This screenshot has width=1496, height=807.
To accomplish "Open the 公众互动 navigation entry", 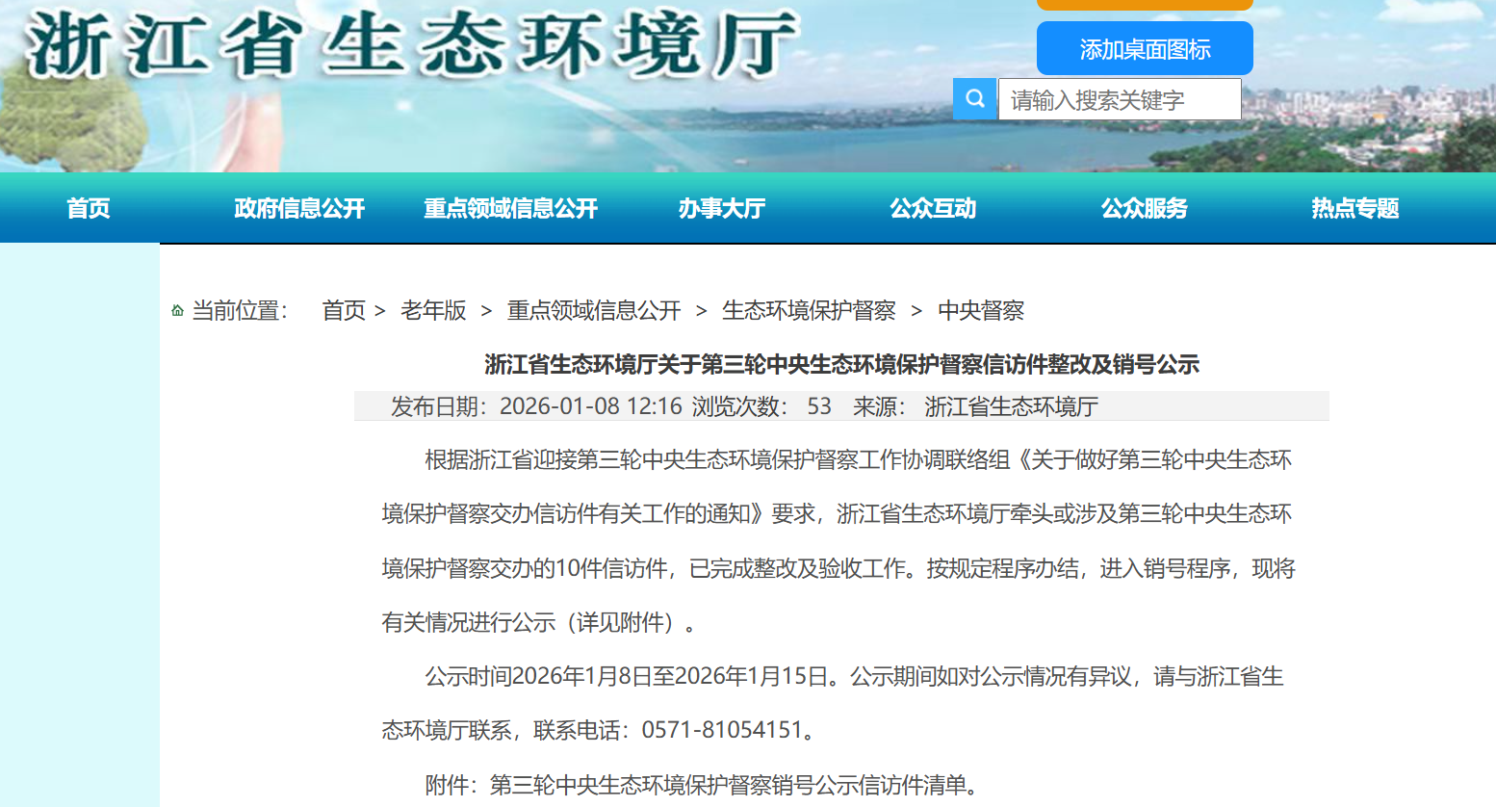I will (x=932, y=208).
